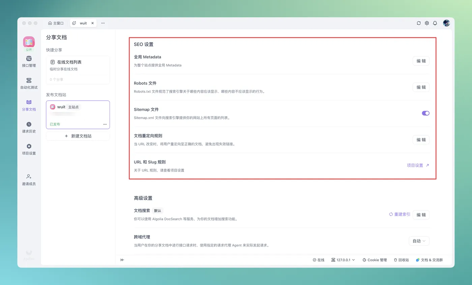Open 项目设置 in the left sidebar
Screen dimensions: 472x285
click(29, 149)
